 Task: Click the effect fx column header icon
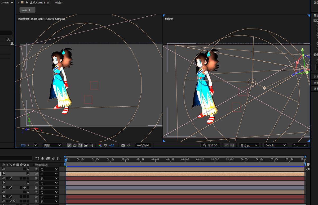(x=14, y=165)
